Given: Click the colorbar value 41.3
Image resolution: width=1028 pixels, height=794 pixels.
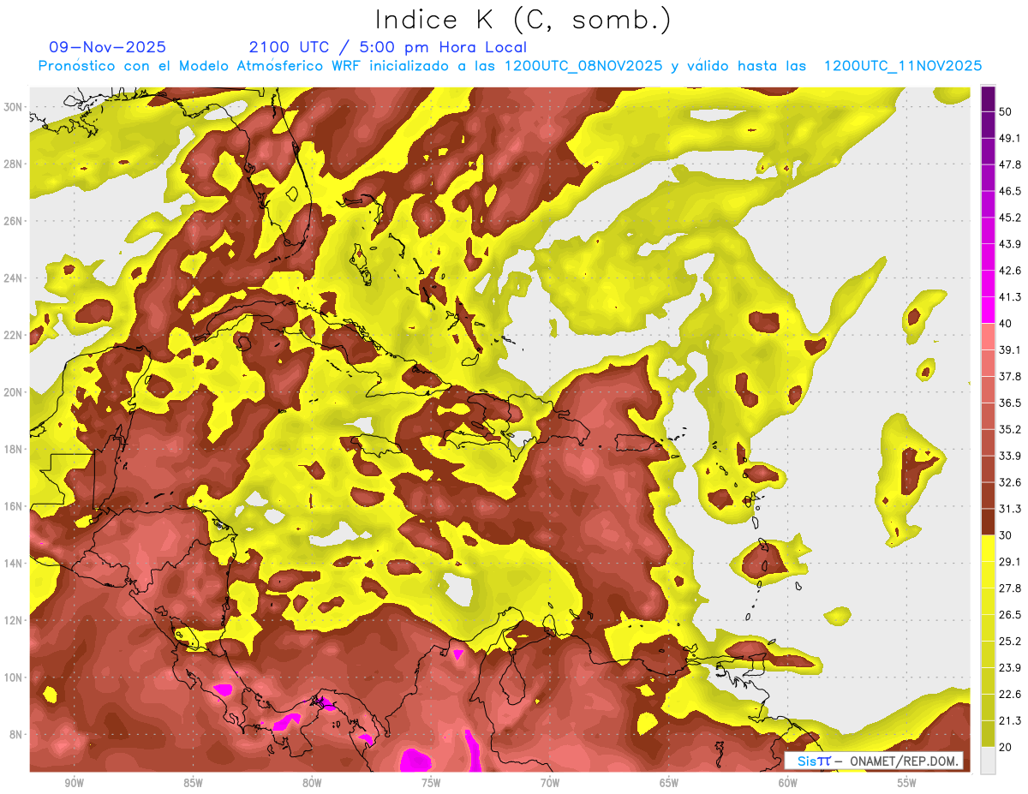Looking at the screenshot, I should (x=1009, y=297).
